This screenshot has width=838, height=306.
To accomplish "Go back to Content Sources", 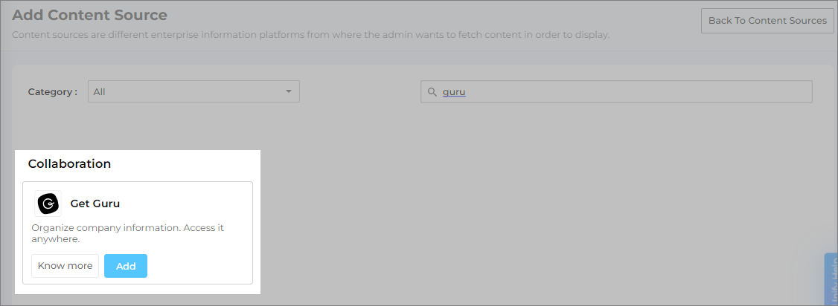I will click(x=767, y=21).
